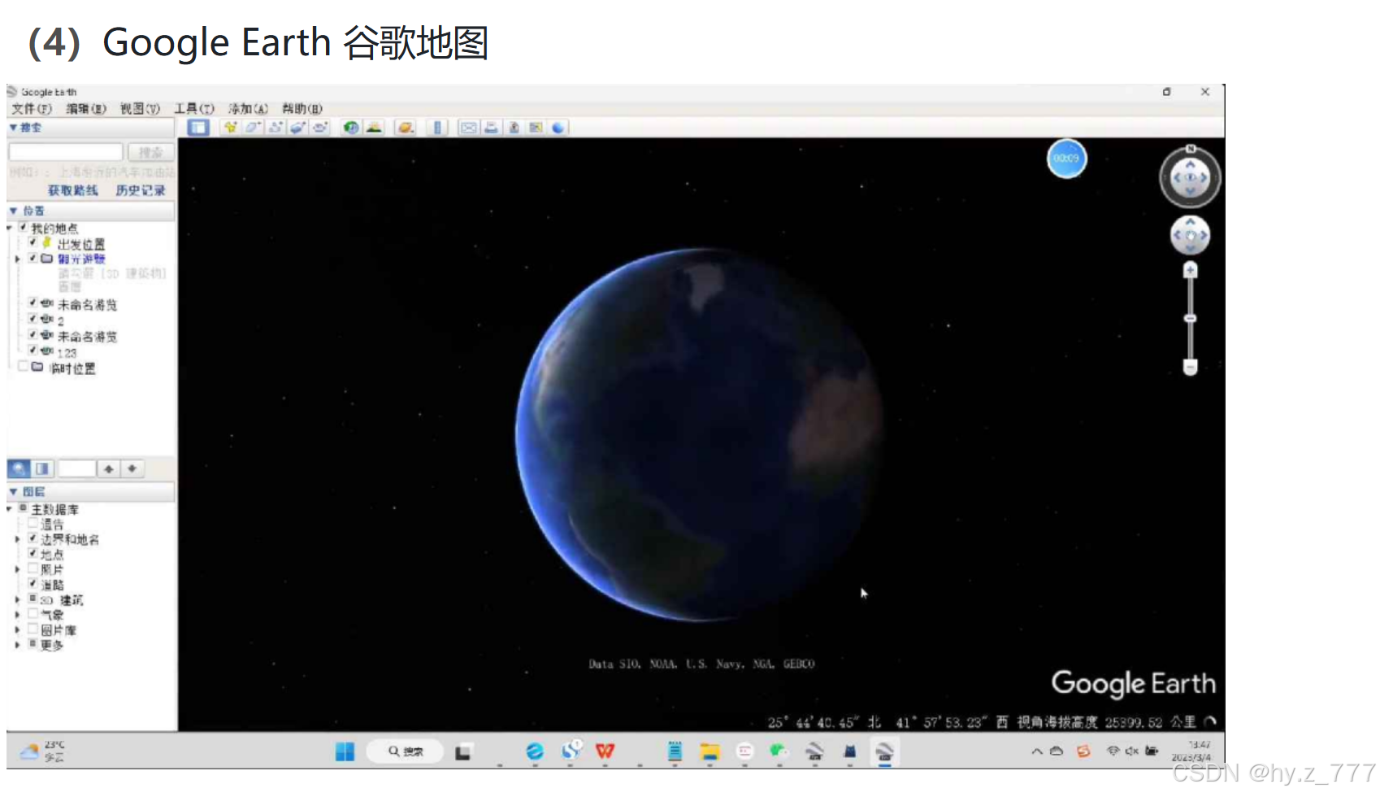
Task: Add a path using the toolbar icon
Action: pyautogui.click(x=276, y=128)
